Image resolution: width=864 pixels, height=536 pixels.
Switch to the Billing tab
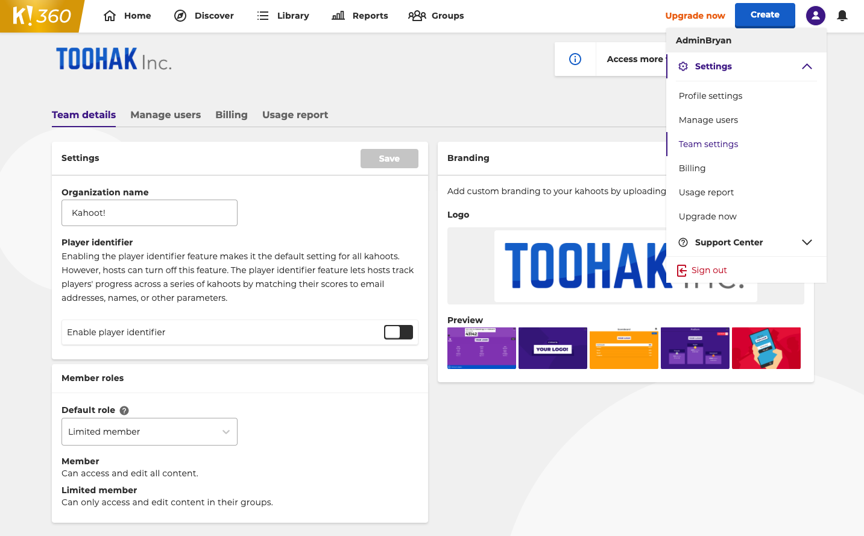(x=232, y=115)
